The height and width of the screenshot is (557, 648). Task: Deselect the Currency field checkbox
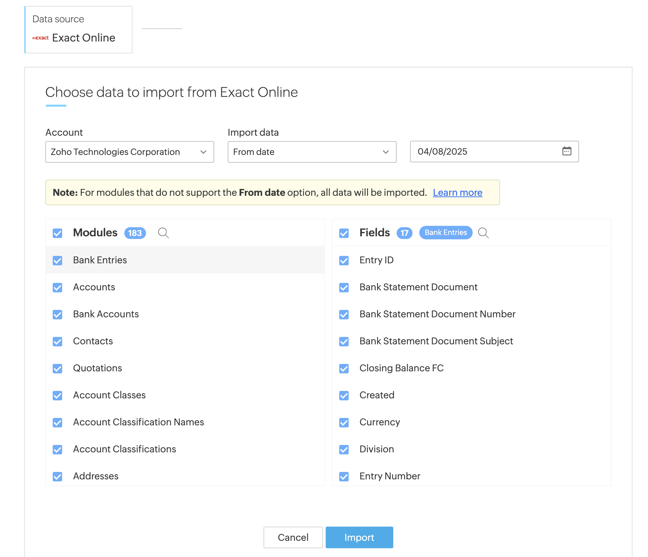click(344, 422)
